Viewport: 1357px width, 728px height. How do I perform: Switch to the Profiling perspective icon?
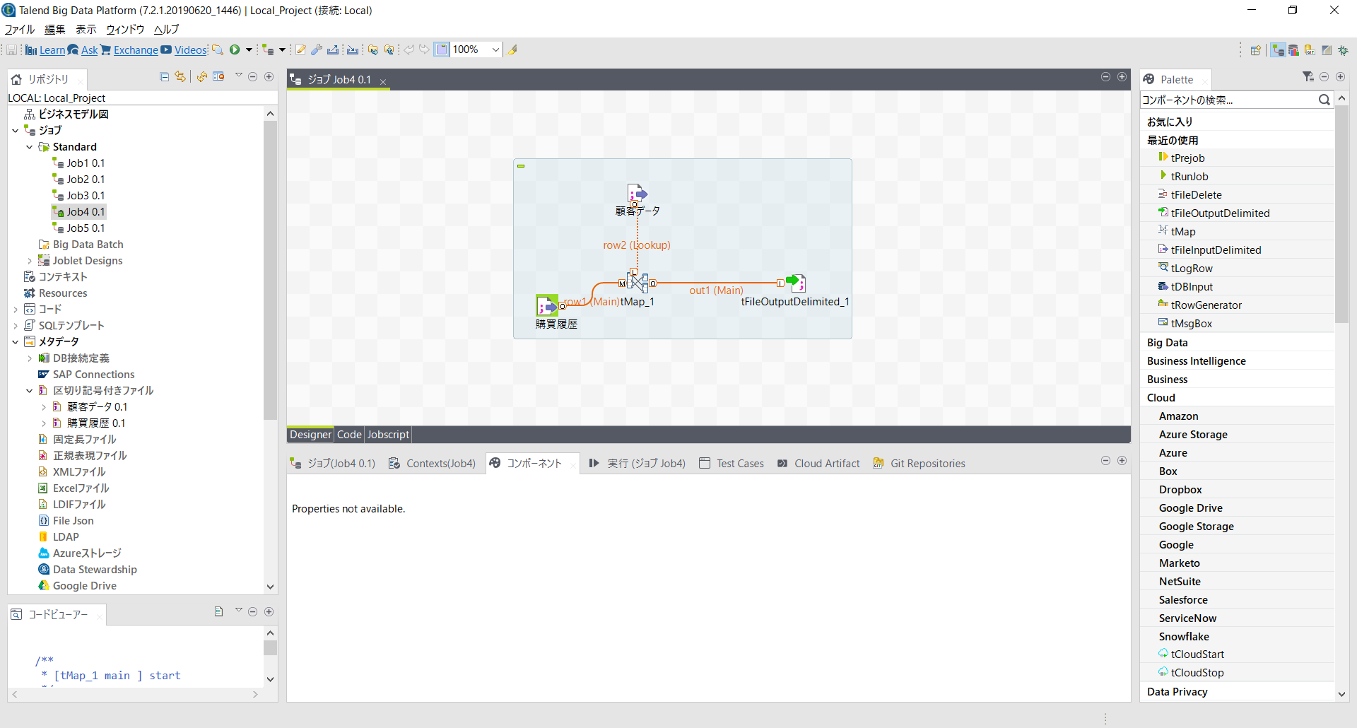[1293, 50]
